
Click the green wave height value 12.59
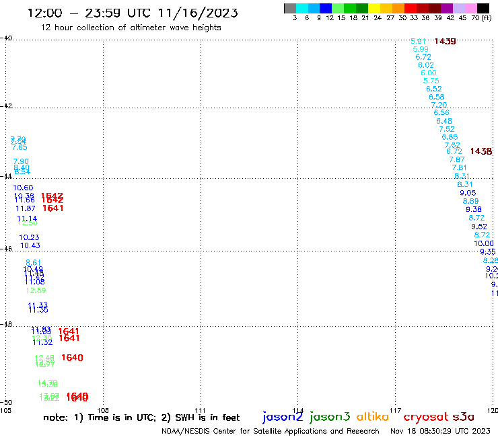point(36,290)
